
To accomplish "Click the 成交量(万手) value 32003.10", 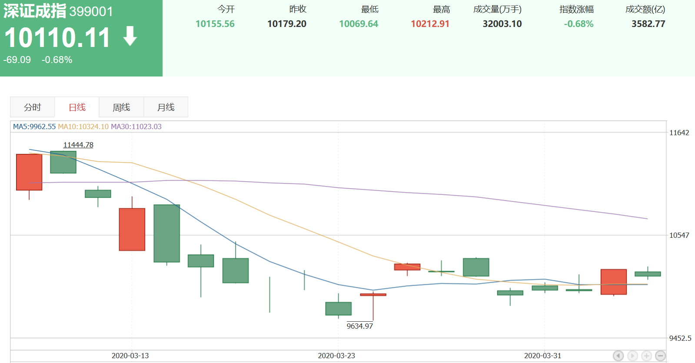I will [x=502, y=24].
